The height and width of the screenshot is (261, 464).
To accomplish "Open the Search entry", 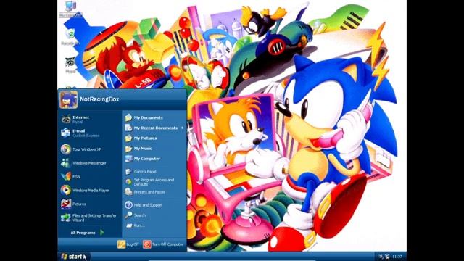I will (x=154, y=215).
